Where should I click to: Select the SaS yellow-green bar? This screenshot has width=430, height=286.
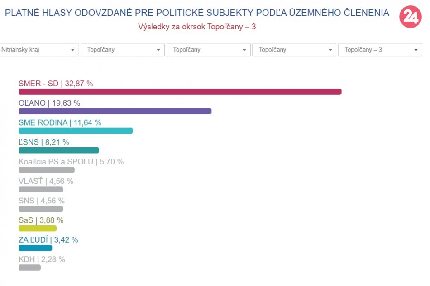(x=38, y=228)
